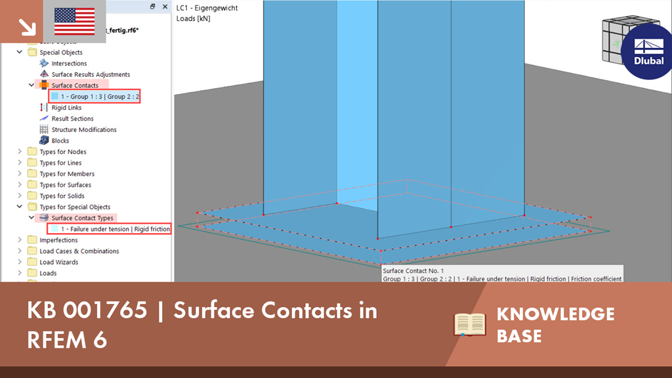The image size is (672, 378).
Task: Click the blue swatch of contact 1
Action: point(55,96)
